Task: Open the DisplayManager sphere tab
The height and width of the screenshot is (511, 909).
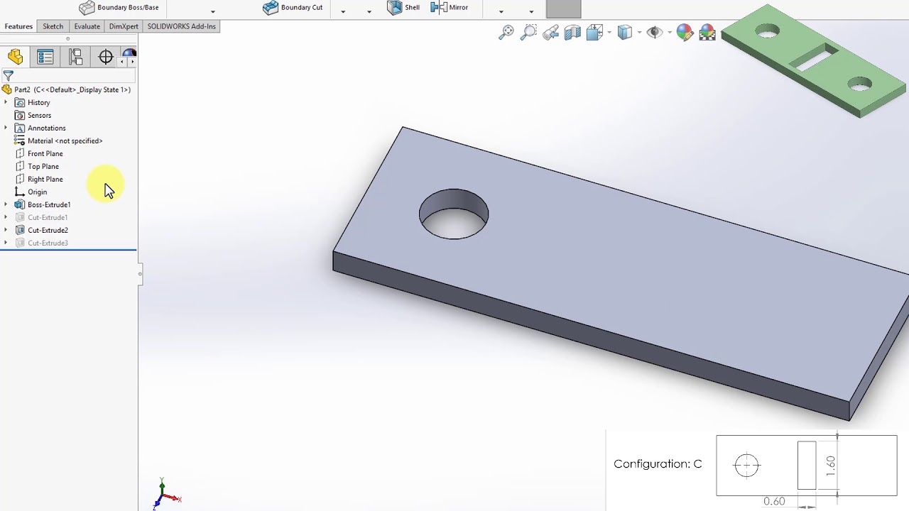Action: tap(129, 55)
